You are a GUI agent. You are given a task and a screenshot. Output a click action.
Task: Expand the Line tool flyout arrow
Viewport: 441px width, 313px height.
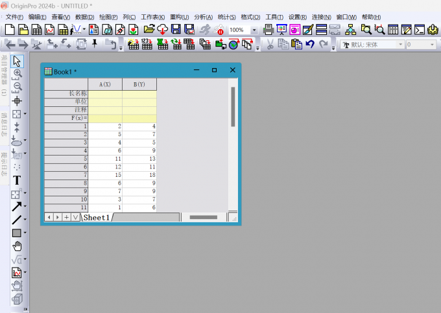(25, 219)
